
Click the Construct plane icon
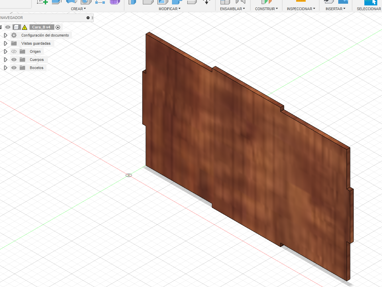coord(266,2)
